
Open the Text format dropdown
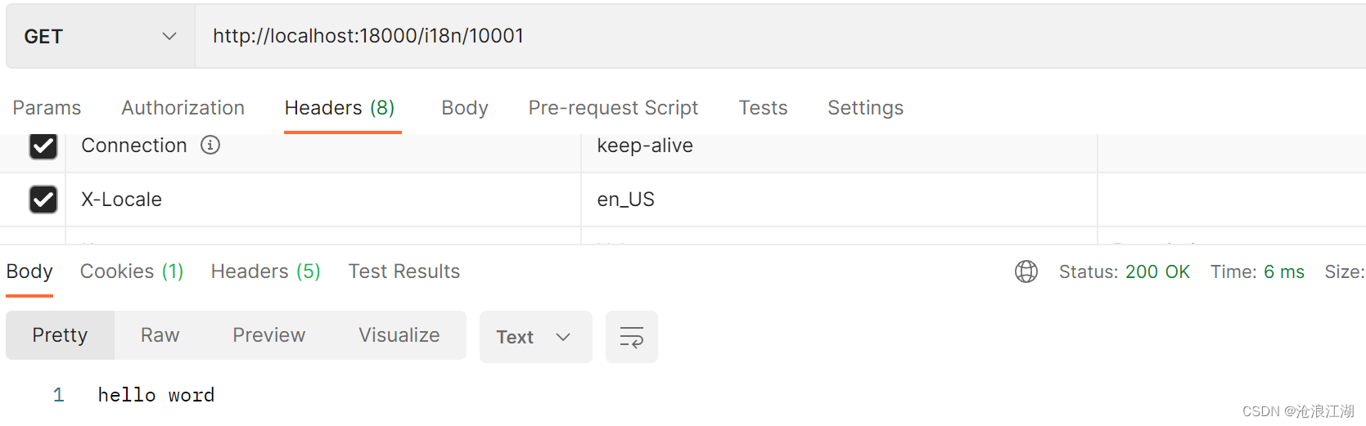[535, 337]
